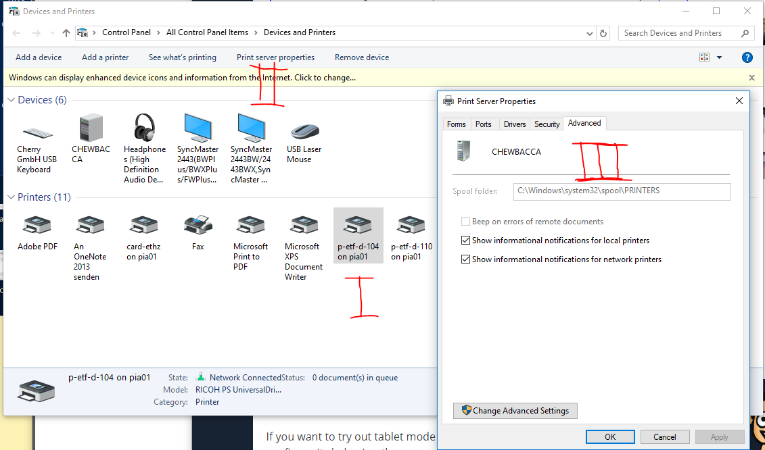Click the Forward navigation arrow
This screenshot has height=450, width=765.
[36, 33]
